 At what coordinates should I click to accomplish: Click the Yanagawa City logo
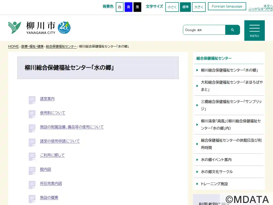(31, 28)
